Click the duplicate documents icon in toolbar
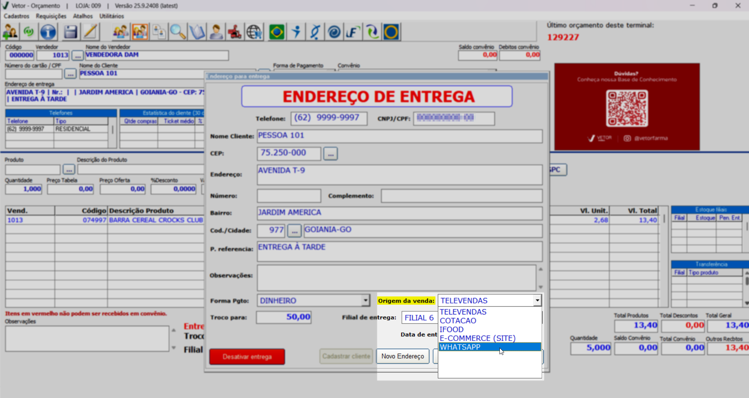This screenshot has height=398, width=749. [159, 32]
